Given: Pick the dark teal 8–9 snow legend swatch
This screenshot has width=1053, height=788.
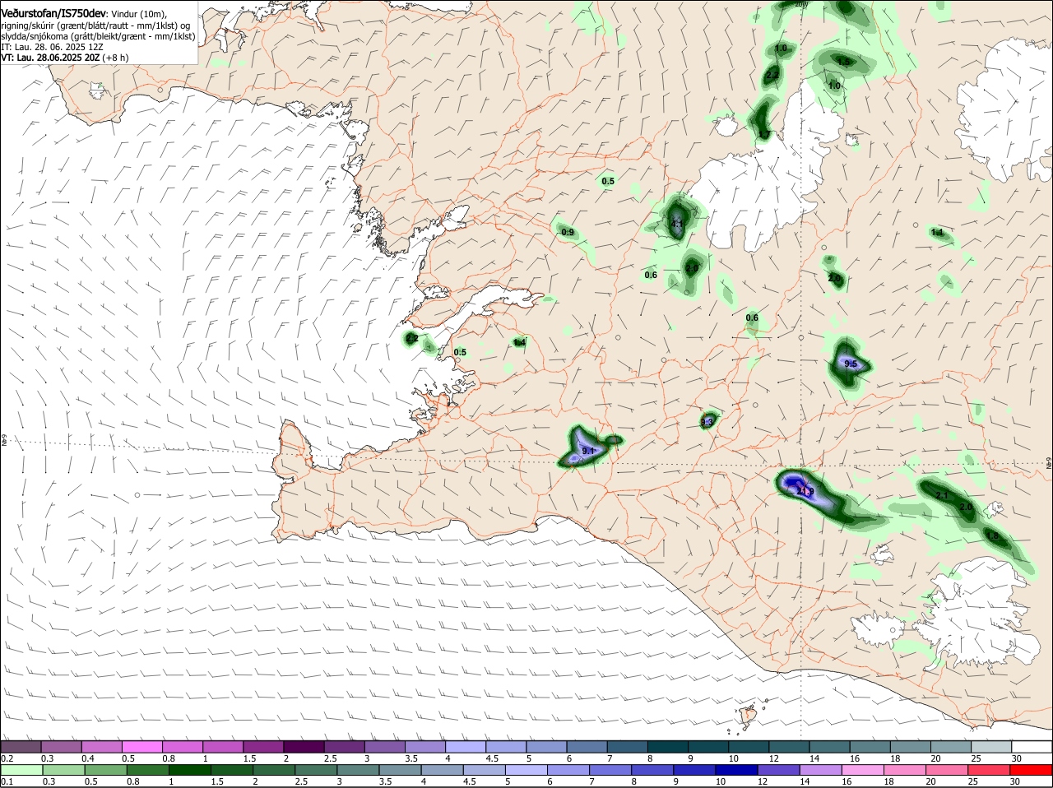Looking at the screenshot, I should pos(668,747).
